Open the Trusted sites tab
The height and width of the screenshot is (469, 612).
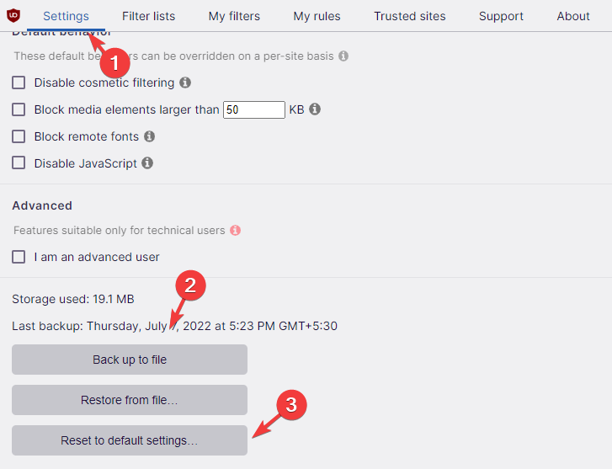point(410,16)
